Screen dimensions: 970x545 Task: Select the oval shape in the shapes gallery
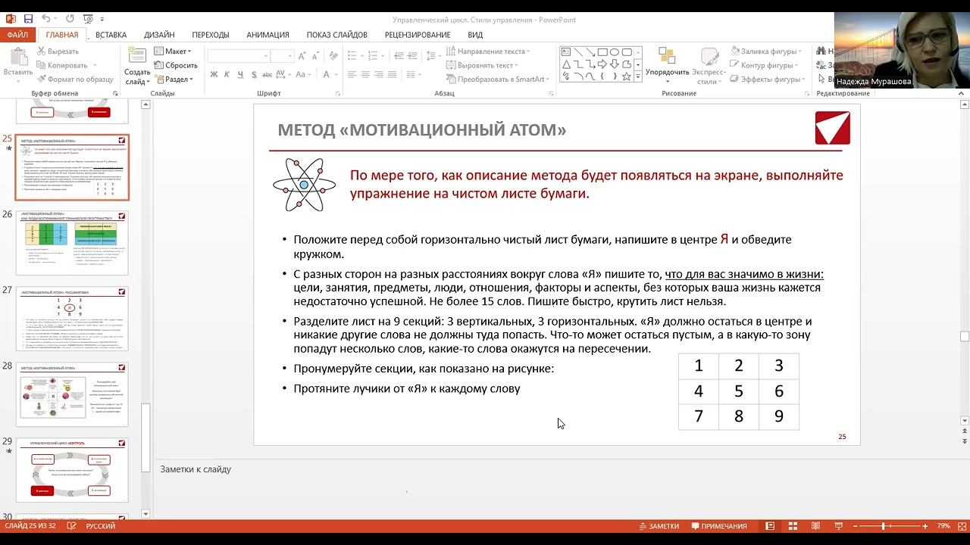click(615, 52)
